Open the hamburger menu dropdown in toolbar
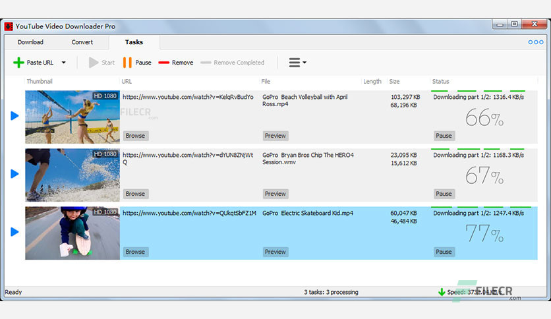The image size is (551, 319). pyautogui.click(x=297, y=63)
